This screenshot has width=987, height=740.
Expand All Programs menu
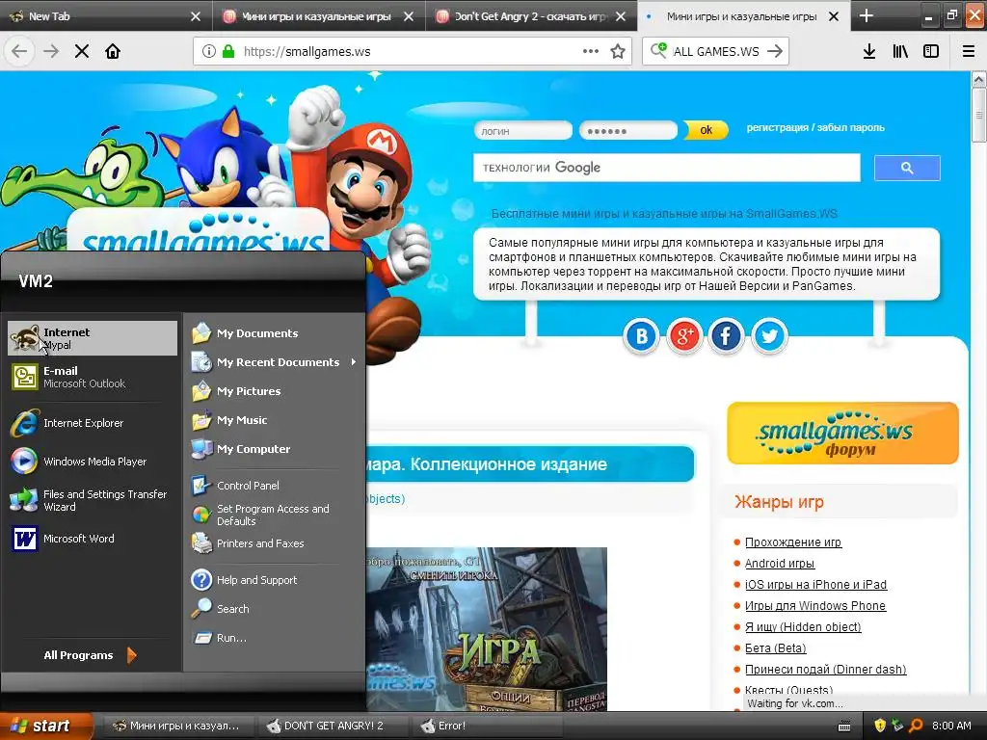click(x=90, y=655)
